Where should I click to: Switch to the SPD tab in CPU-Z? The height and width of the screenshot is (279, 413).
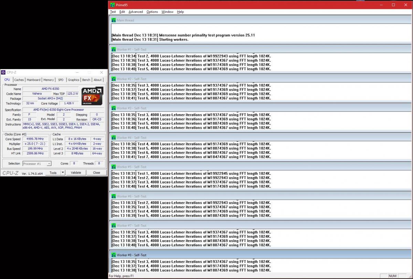click(61, 80)
